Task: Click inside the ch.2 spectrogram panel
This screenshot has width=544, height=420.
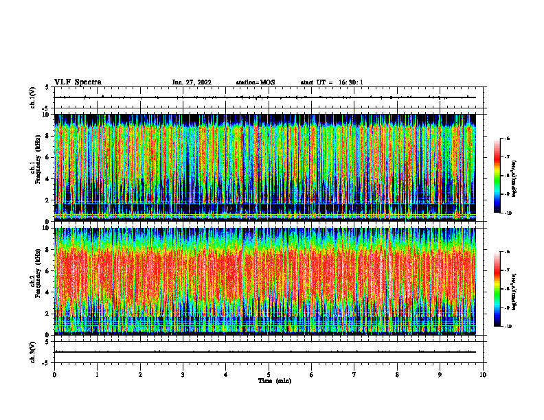Action: [265, 281]
